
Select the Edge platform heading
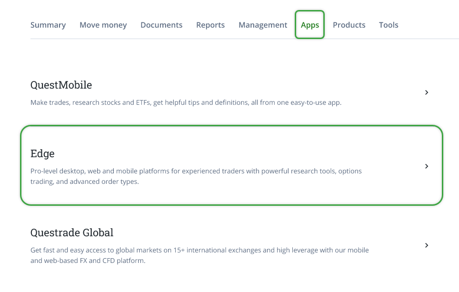click(x=42, y=153)
